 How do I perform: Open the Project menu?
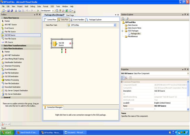coord(20,6)
